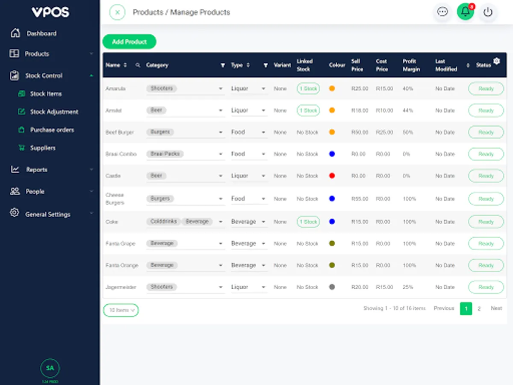Toggle Ready status for Castle

(486, 176)
